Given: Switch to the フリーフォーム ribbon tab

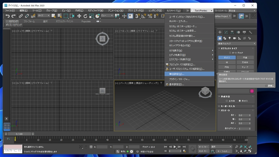Looking at the screenshot, I should tap(29, 21).
